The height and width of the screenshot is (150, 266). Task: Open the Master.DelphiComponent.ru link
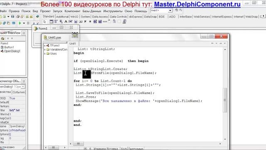197,4
